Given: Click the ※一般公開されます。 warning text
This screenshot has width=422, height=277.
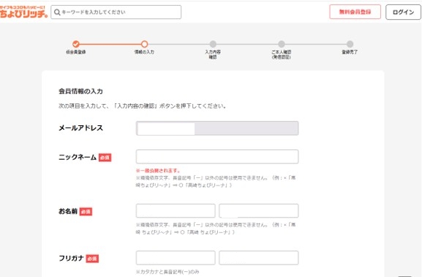Looking at the screenshot, I should point(158,171).
